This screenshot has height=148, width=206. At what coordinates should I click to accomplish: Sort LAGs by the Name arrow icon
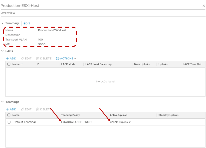click(22, 64)
